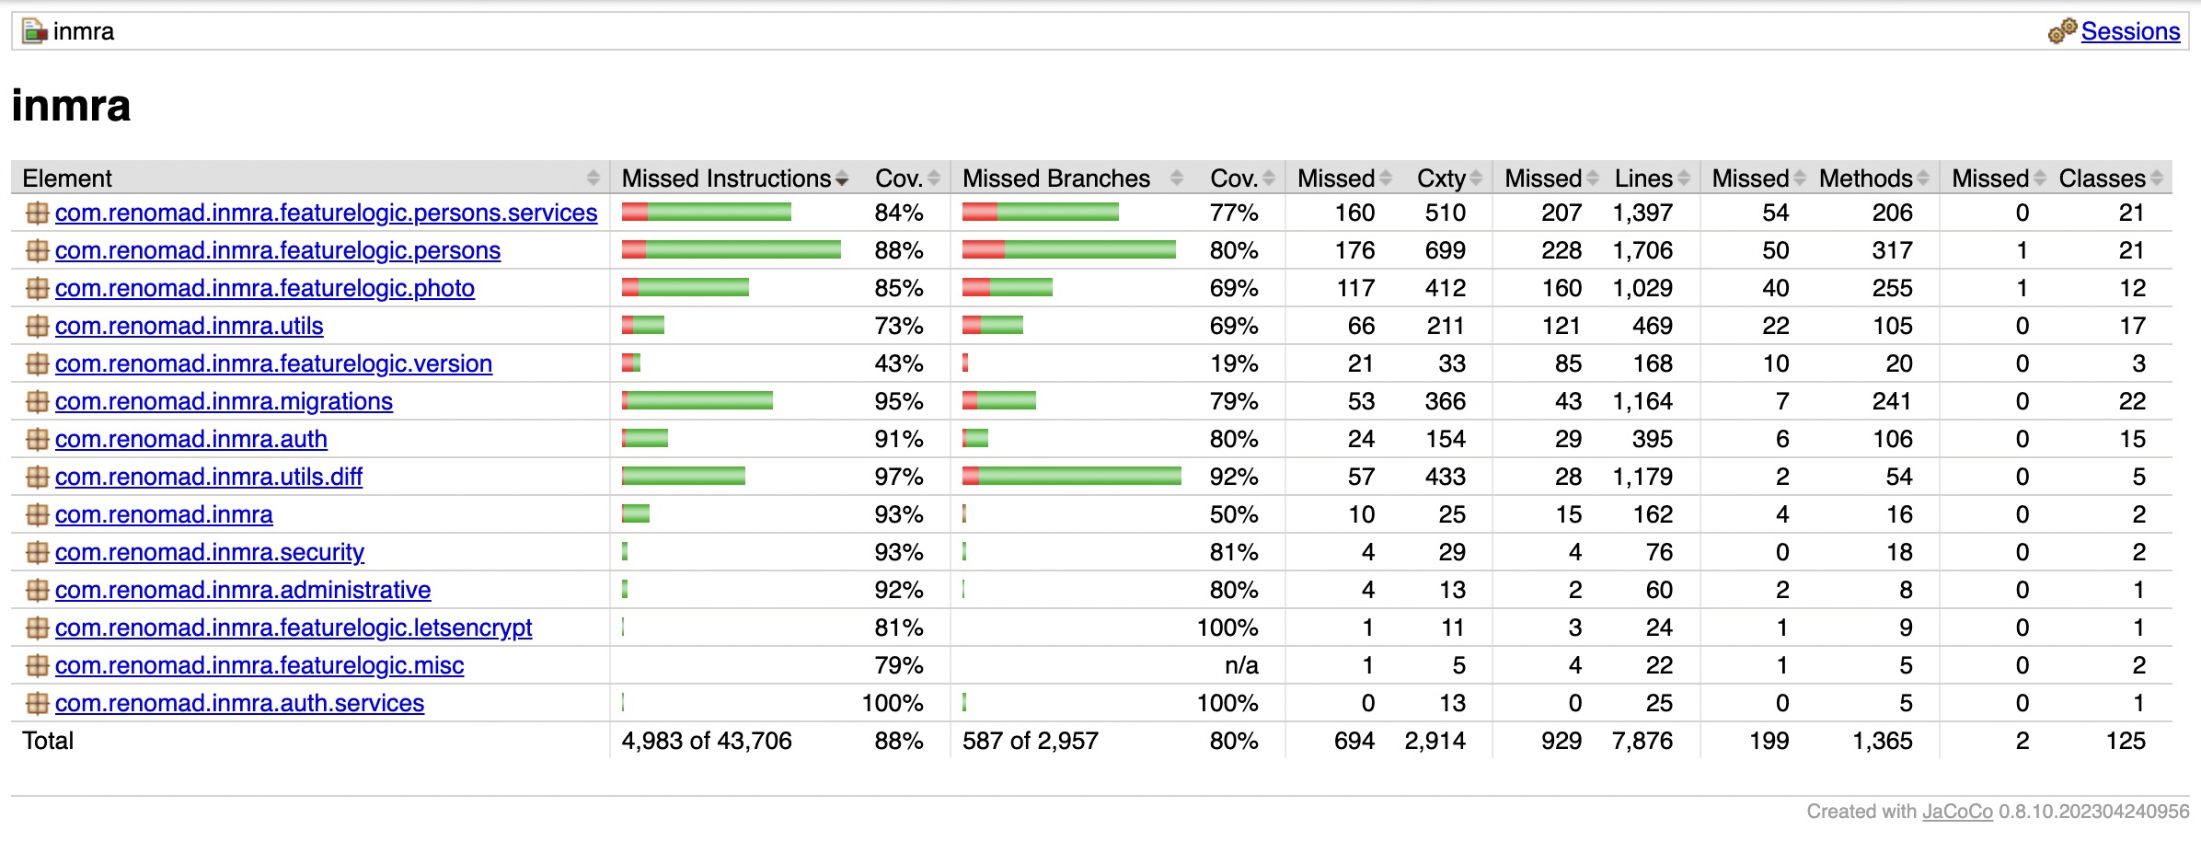Open the Sessions link

click(x=2130, y=31)
